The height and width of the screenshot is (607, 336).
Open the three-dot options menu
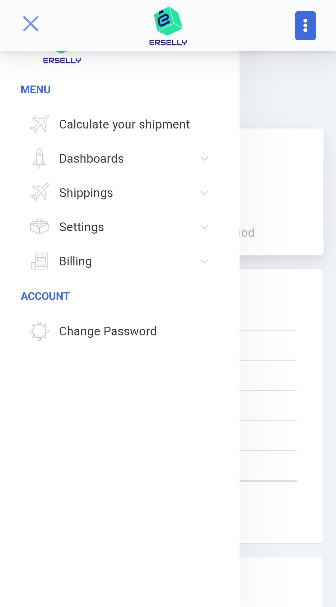pos(305,26)
